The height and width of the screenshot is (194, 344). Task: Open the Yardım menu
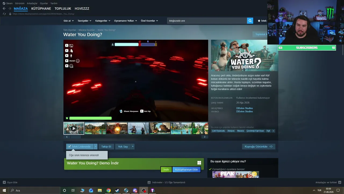point(54,4)
